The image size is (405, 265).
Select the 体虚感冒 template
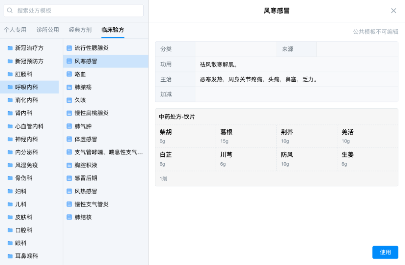(86, 139)
